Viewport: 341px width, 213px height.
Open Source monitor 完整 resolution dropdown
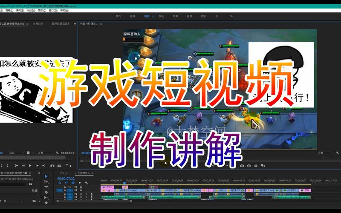46,153
